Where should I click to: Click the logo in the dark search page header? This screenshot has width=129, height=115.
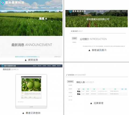point(9,66)
